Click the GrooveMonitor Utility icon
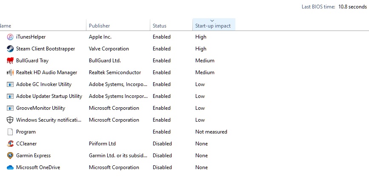The width and height of the screenshot is (369, 181). (10, 108)
